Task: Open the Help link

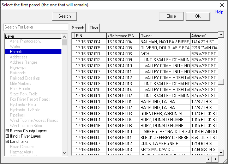Action: click(219, 12)
